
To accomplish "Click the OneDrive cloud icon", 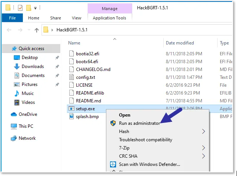I will [x=14, y=114].
